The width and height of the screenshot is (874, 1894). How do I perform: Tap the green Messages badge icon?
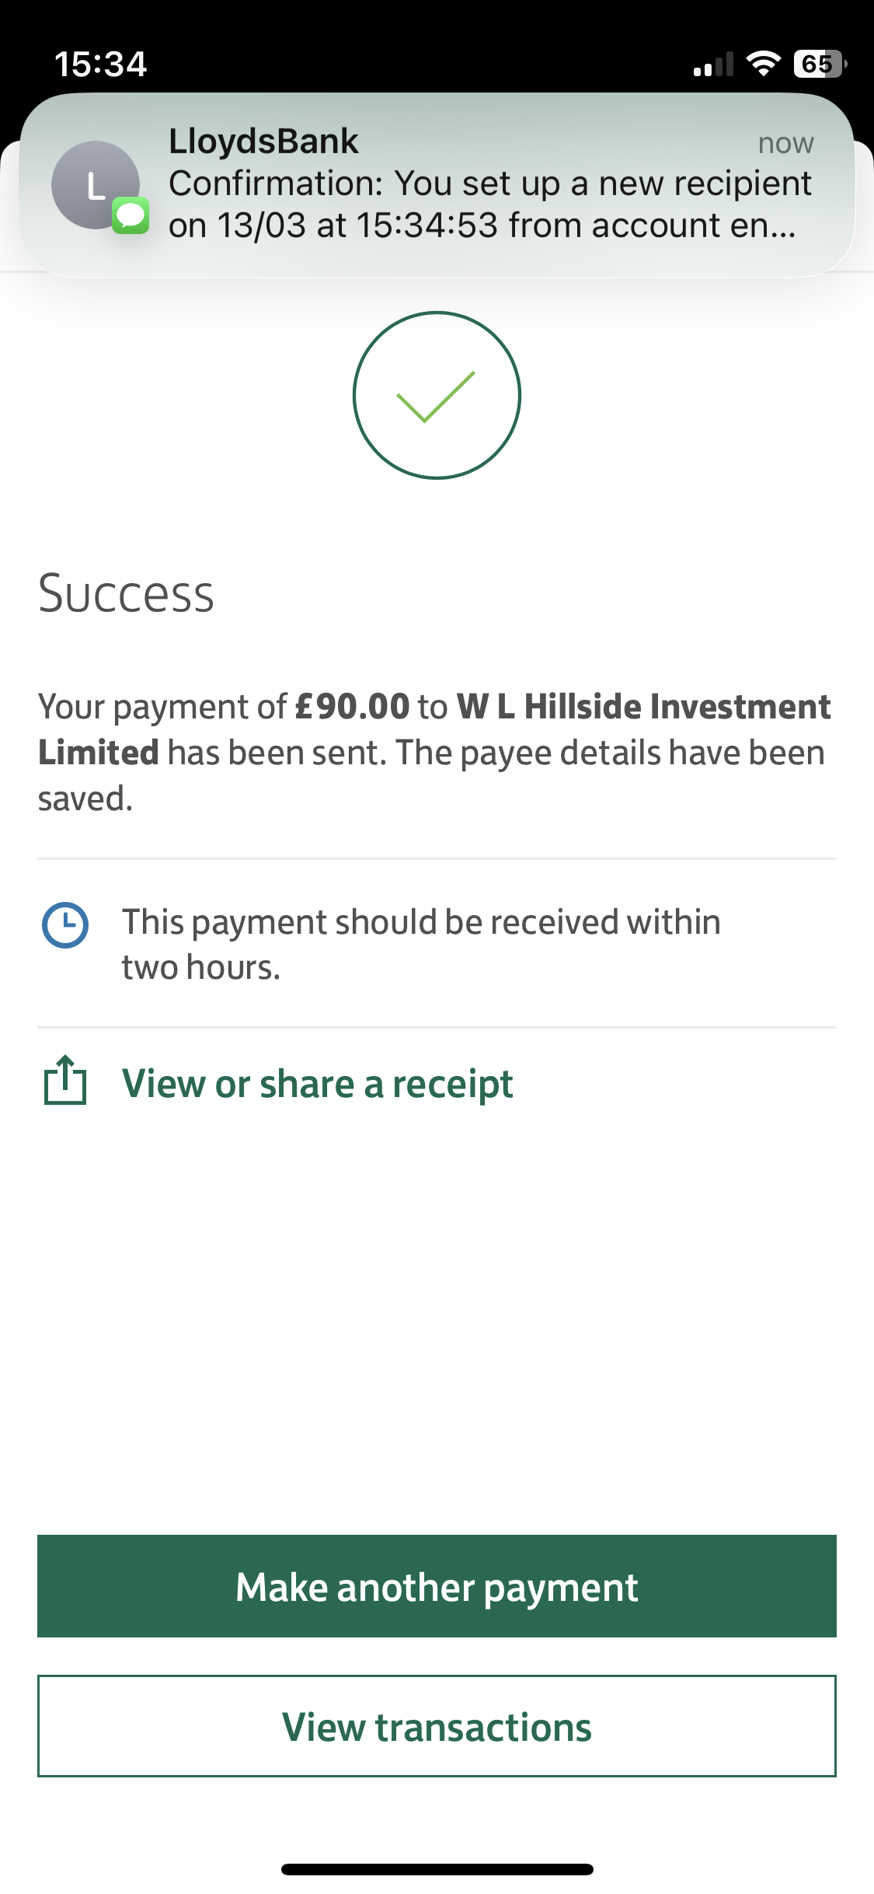[131, 215]
